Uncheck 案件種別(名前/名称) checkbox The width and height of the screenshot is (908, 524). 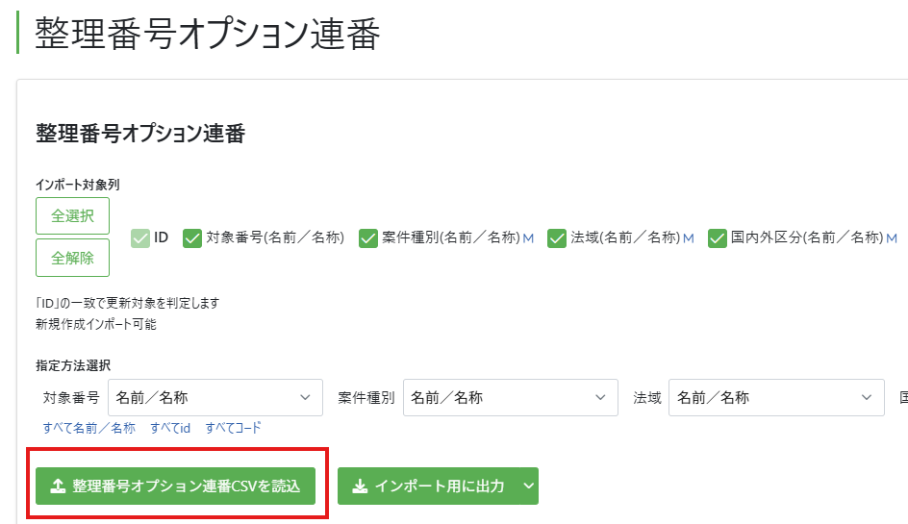tap(368, 238)
